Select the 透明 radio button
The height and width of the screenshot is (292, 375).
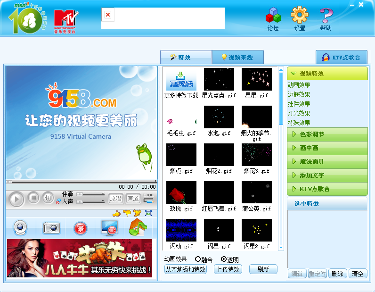[x=224, y=259]
